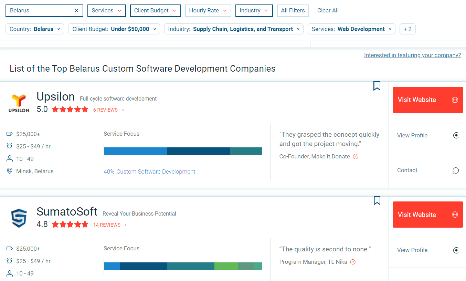
Task: Click the globe icon on SumatoSoft's Visit Website
Action: (x=455, y=215)
